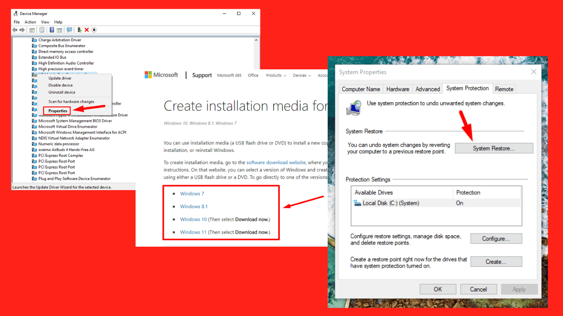
Task: Choose Update driver from the context menu
Action: click(75, 78)
